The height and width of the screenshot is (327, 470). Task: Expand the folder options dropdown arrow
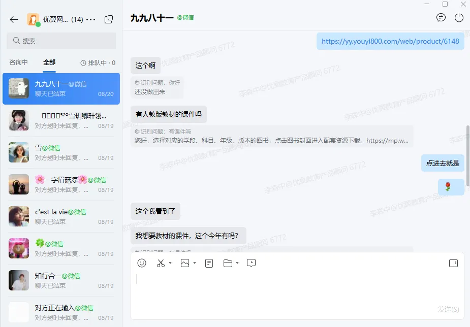pos(237,263)
